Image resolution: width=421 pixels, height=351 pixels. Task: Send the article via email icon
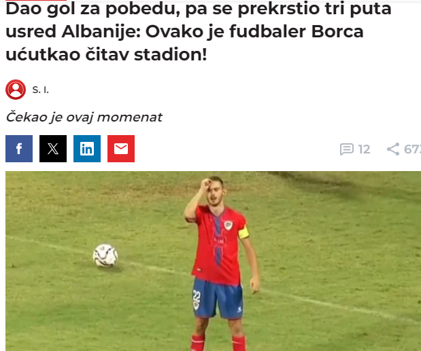(121, 149)
